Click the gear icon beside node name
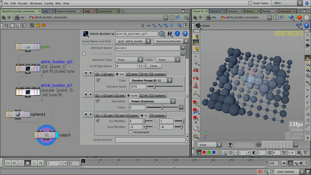Screen dimensions: 311x175 tap(162, 34)
